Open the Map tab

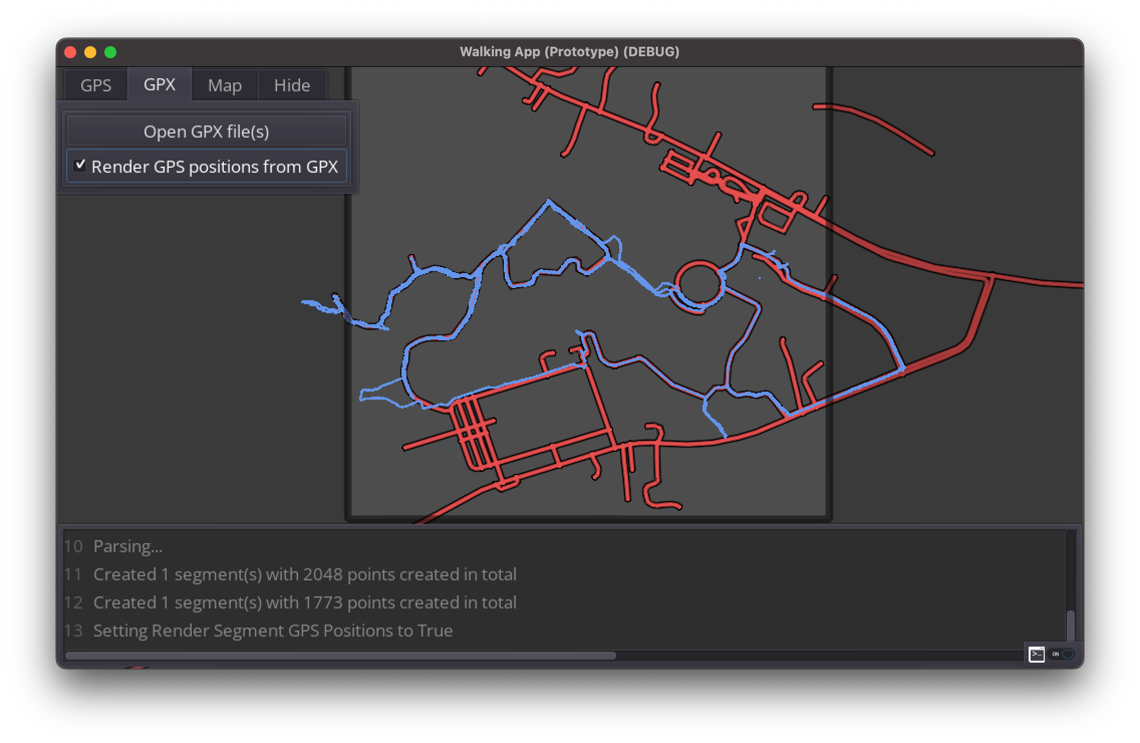pos(225,85)
